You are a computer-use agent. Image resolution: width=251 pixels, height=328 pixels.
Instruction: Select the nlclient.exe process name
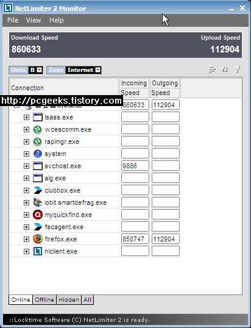(x=61, y=251)
